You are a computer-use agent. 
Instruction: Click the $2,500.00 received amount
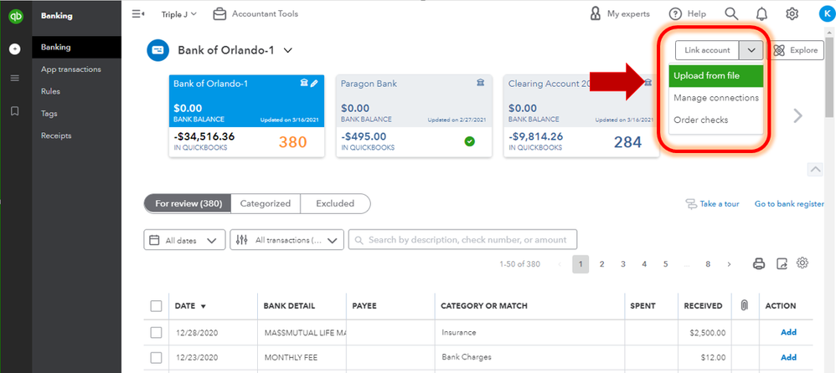point(707,333)
